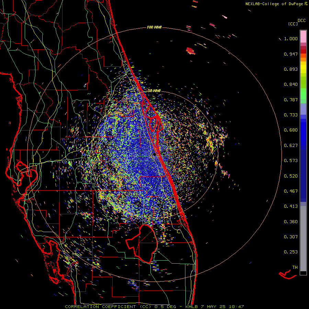Click the red segment of the color bar
The image size is (309, 309).
tap(303, 51)
